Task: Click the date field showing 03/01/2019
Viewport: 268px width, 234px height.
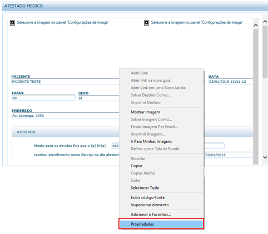Action: (x=229, y=155)
